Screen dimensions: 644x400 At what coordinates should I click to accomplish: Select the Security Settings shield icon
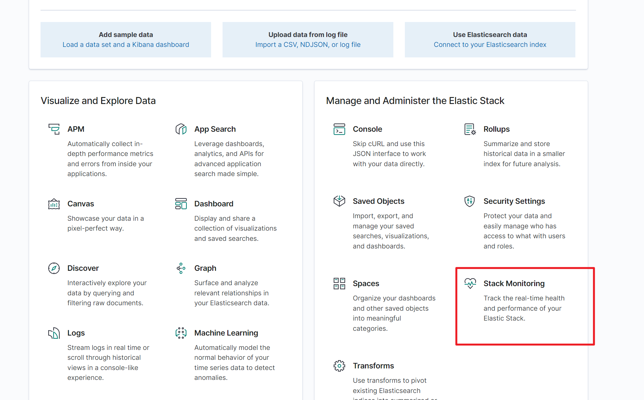click(x=470, y=201)
